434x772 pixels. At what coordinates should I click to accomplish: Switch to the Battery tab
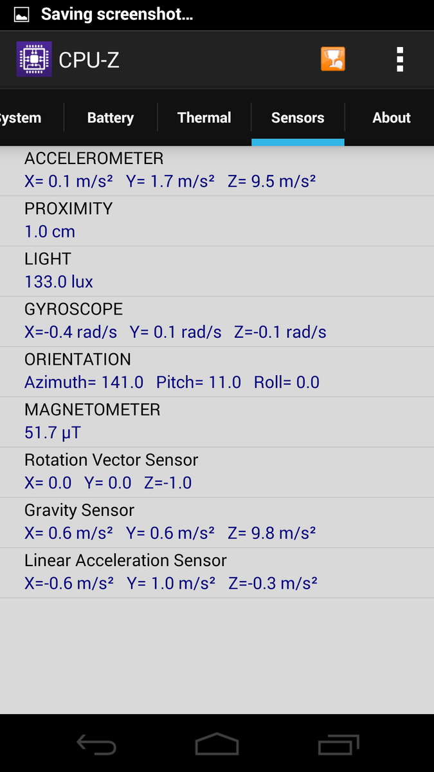tap(111, 118)
